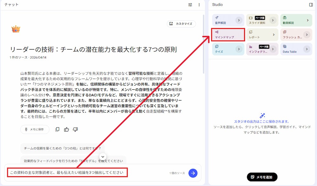
Task: Click the Studio panel heading
Action: (217, 5)
